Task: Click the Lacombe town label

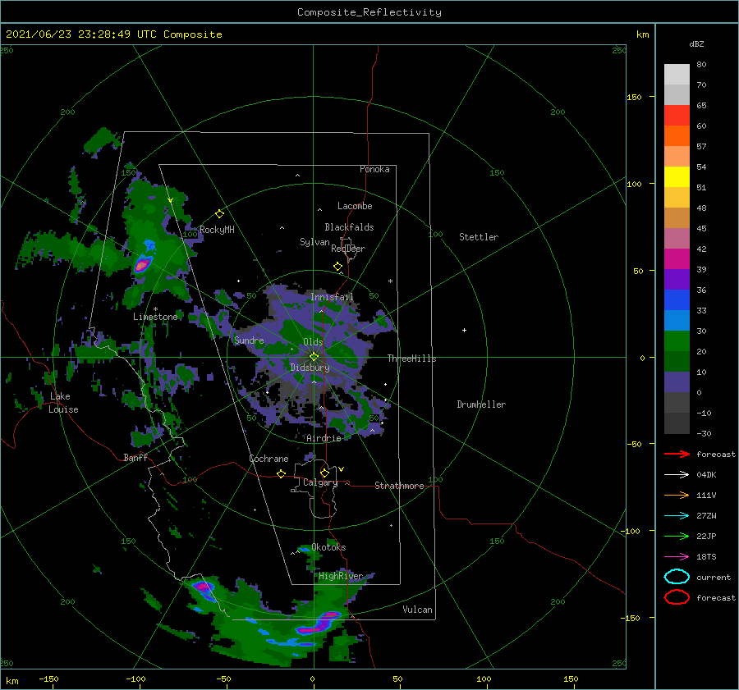Action: click(355, 206)
